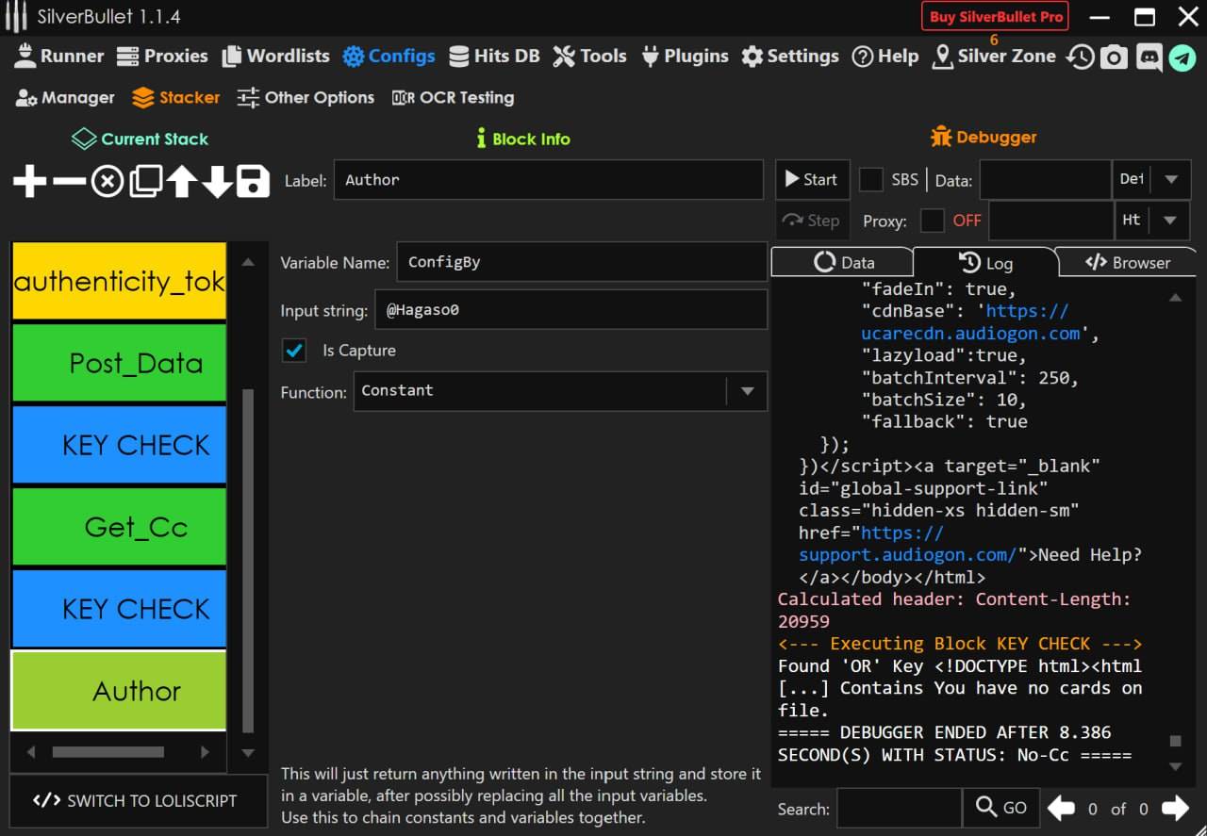
Task: Open the Function dropdown showing Constant
Action: pos(747,391)
